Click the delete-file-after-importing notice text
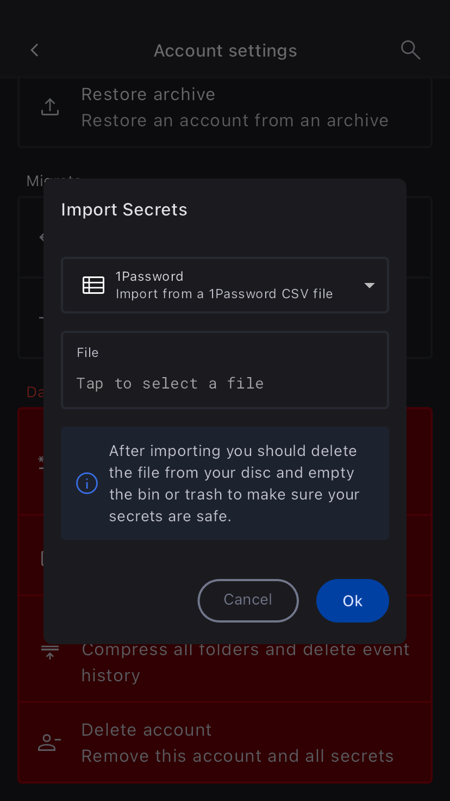This screenshot has width=450, height=801. coord(234,483)
